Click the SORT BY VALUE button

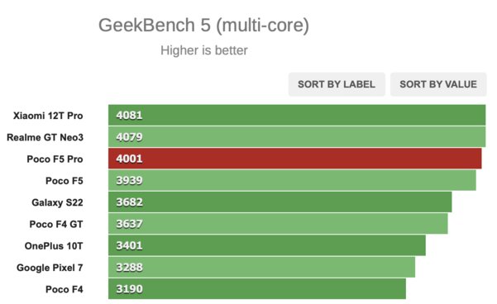438,84
